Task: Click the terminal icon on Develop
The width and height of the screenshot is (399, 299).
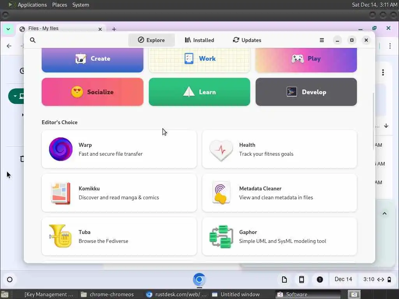Action: 291,92
